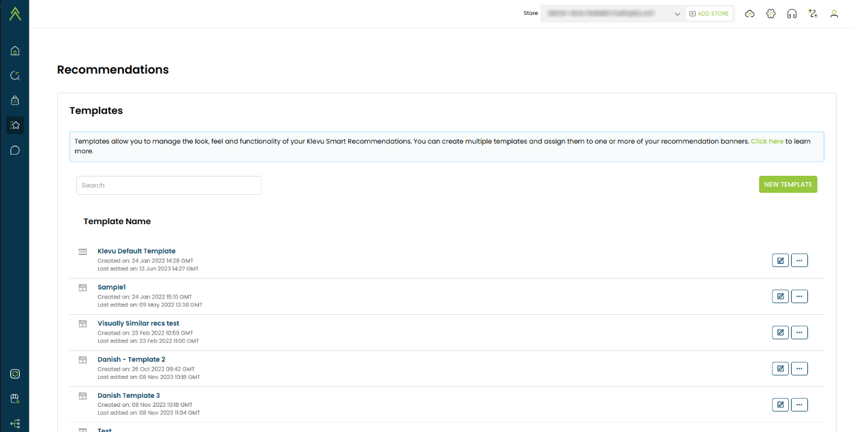Click 'Last edited on: 13 Jun 2023 14:27 GMT'
Viewport: 853px width, 432px height.
click(148, 268)
